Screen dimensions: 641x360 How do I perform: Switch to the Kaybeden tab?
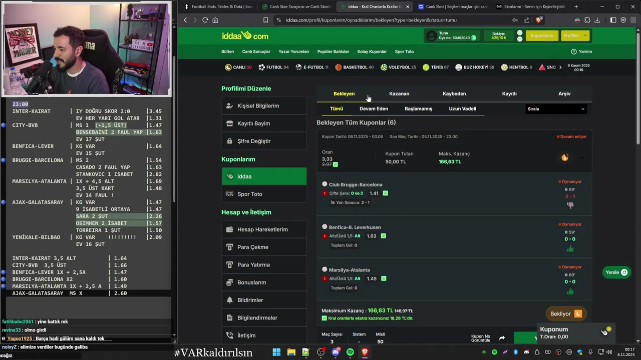454,93
